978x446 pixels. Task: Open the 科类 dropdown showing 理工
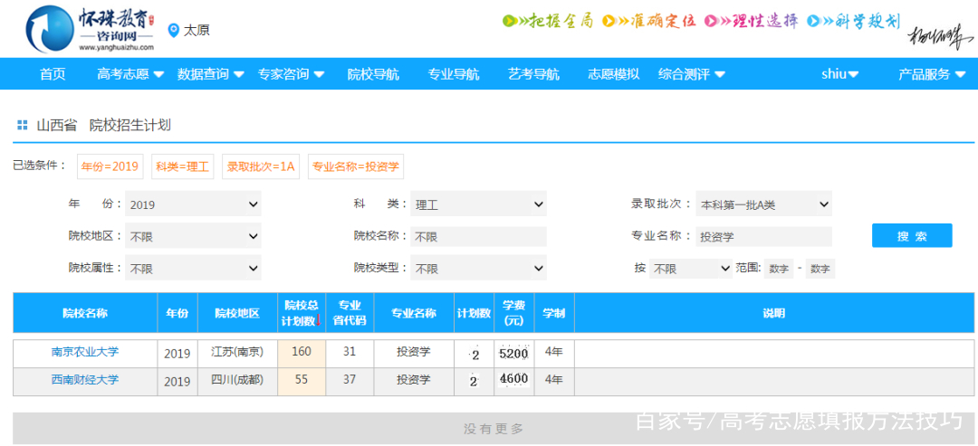tap(478, 204)
